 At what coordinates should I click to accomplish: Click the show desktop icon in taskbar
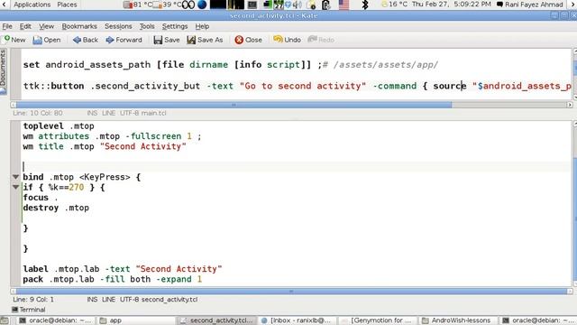tap(5, 320)
